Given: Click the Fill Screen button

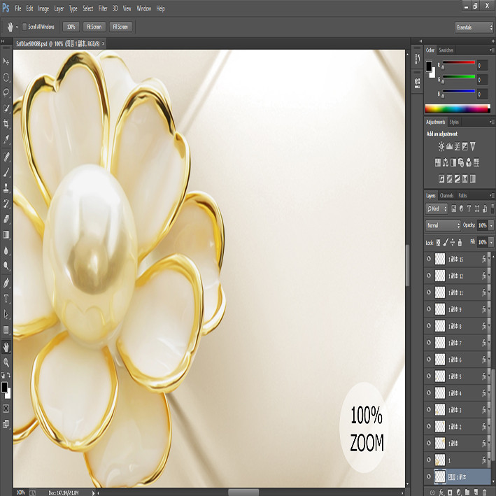Looking at the screenshot, I should pos(120,27).
